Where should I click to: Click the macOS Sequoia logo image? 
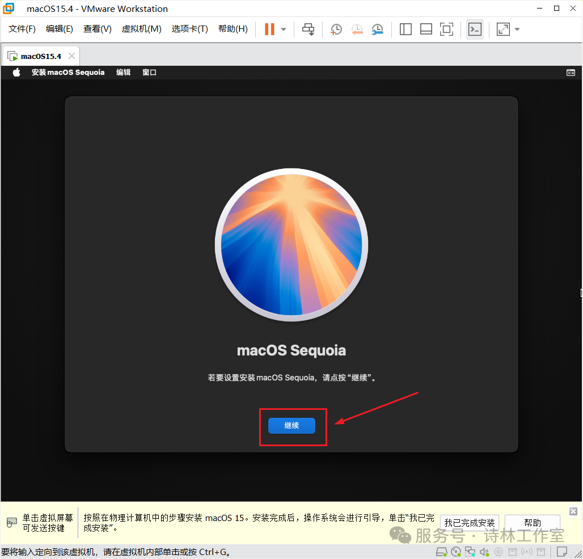[x=291, y=245]
